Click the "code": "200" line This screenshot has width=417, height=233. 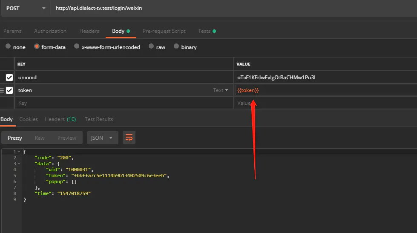click(54, 158)
